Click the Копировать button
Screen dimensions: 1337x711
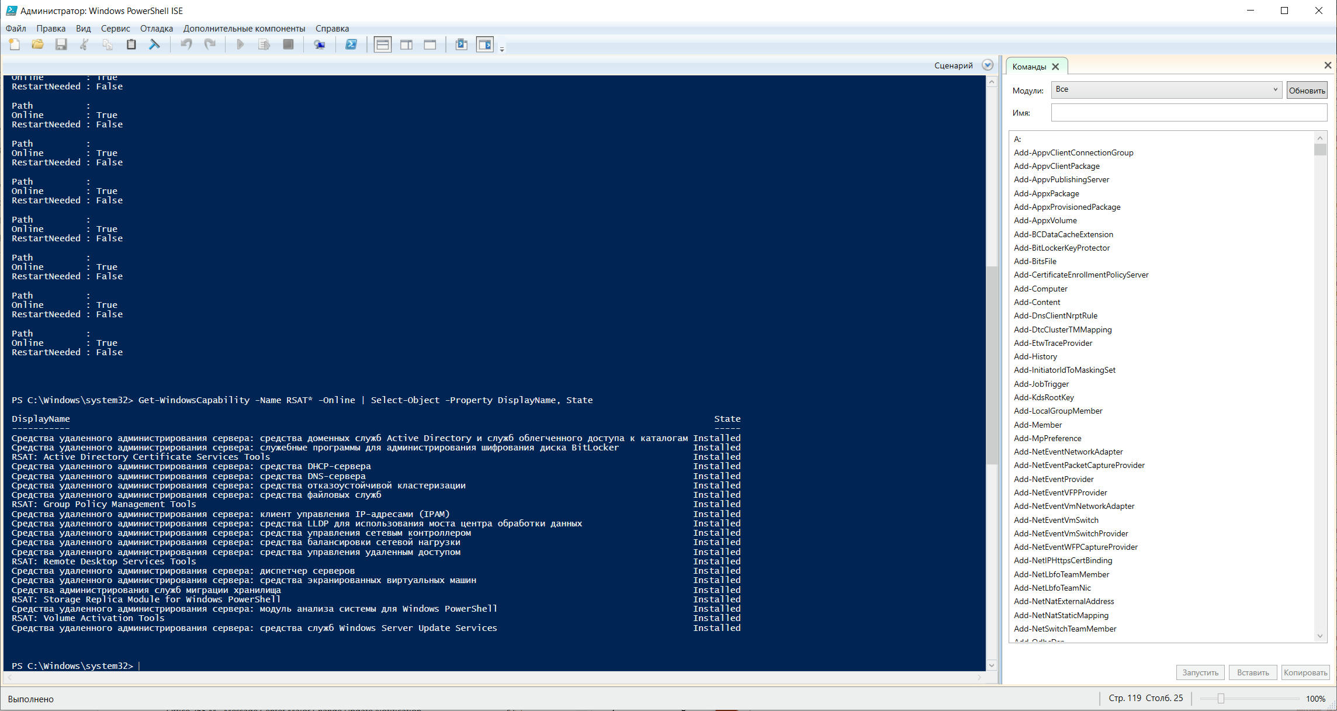(x=1305, y=672)
